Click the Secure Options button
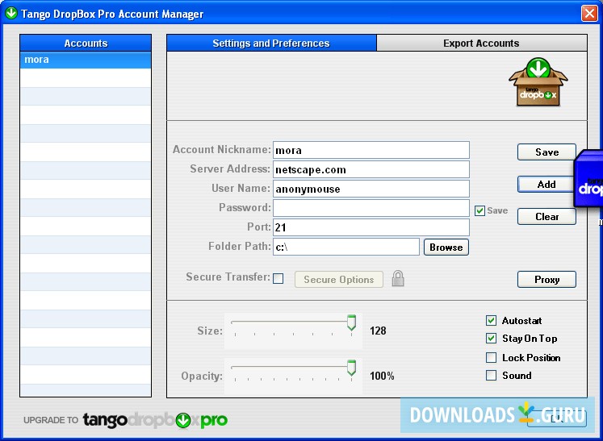603x441 pixels. coord(339,279)
